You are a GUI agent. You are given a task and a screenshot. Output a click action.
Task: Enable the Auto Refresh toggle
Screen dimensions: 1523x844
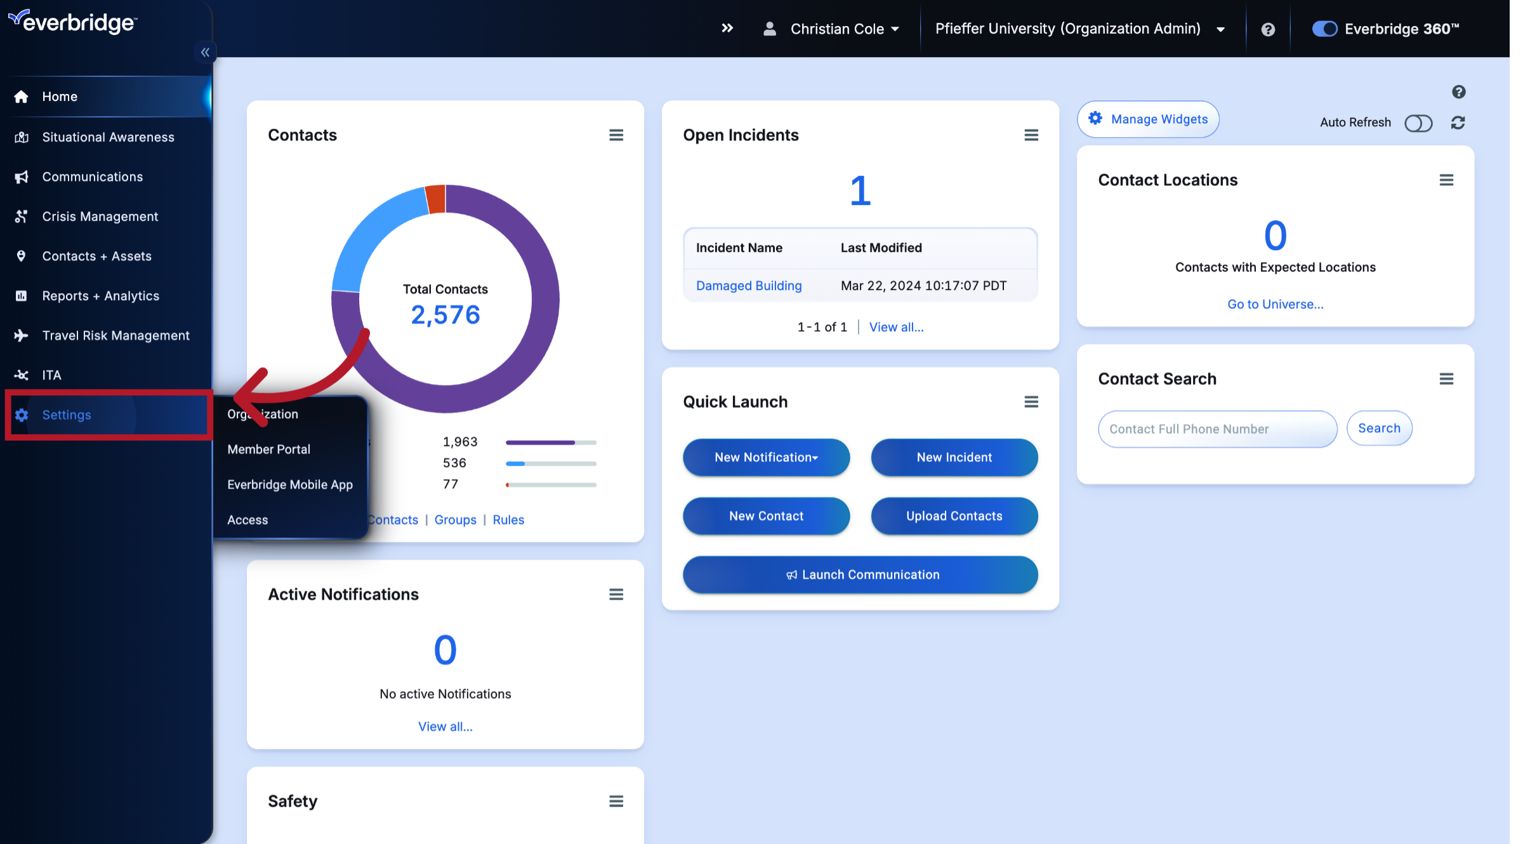(x=1418, y=123)
